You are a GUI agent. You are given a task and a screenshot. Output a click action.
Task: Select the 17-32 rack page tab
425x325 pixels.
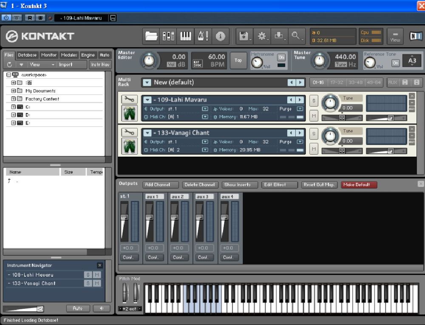[x=337, y=82]
